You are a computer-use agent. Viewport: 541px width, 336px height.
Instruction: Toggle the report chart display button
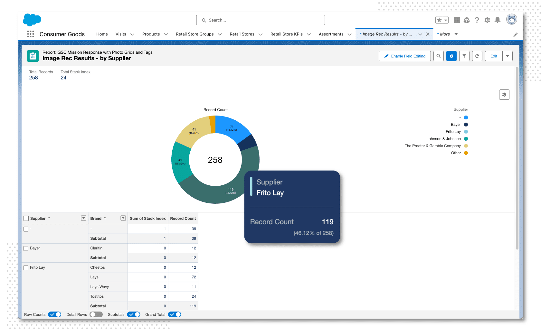pyautogui.click(x=451, y=56)
